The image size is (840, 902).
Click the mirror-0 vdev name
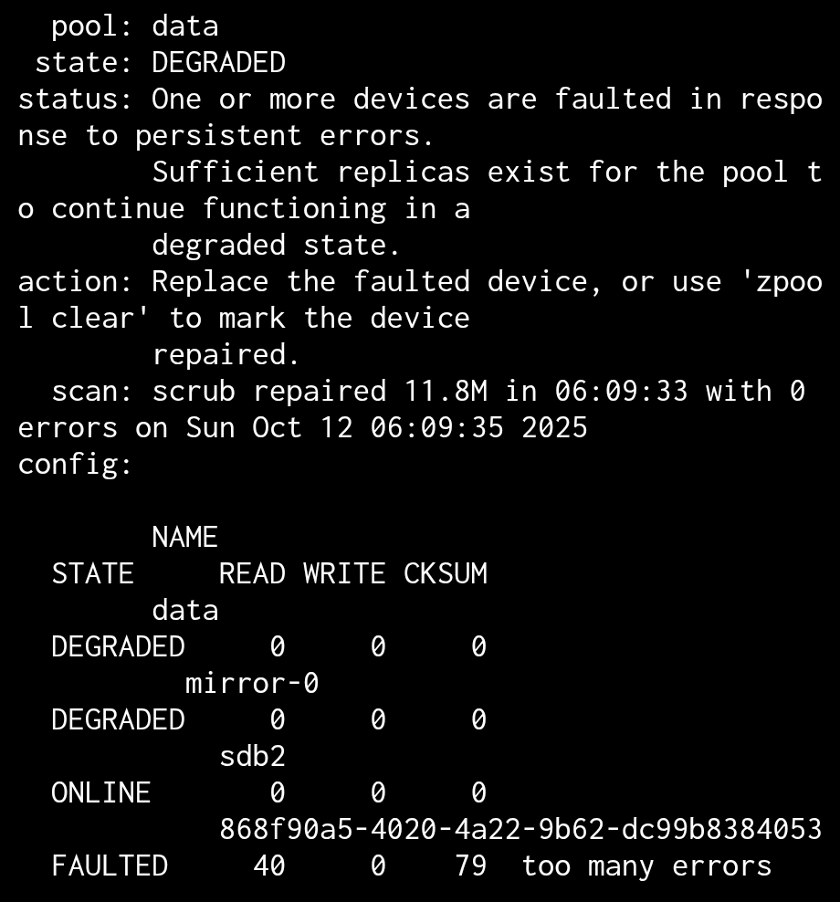pyautogui.click(x=252, y=684)
